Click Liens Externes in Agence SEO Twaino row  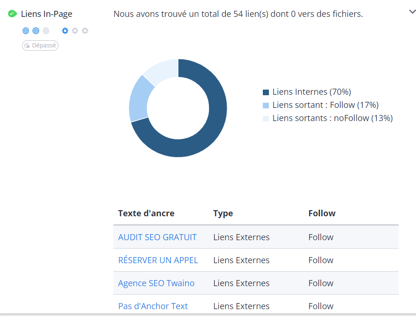(241, 283)
